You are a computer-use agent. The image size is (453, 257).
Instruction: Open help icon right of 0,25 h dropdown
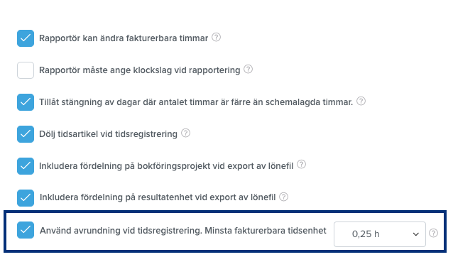pos(433,234)
